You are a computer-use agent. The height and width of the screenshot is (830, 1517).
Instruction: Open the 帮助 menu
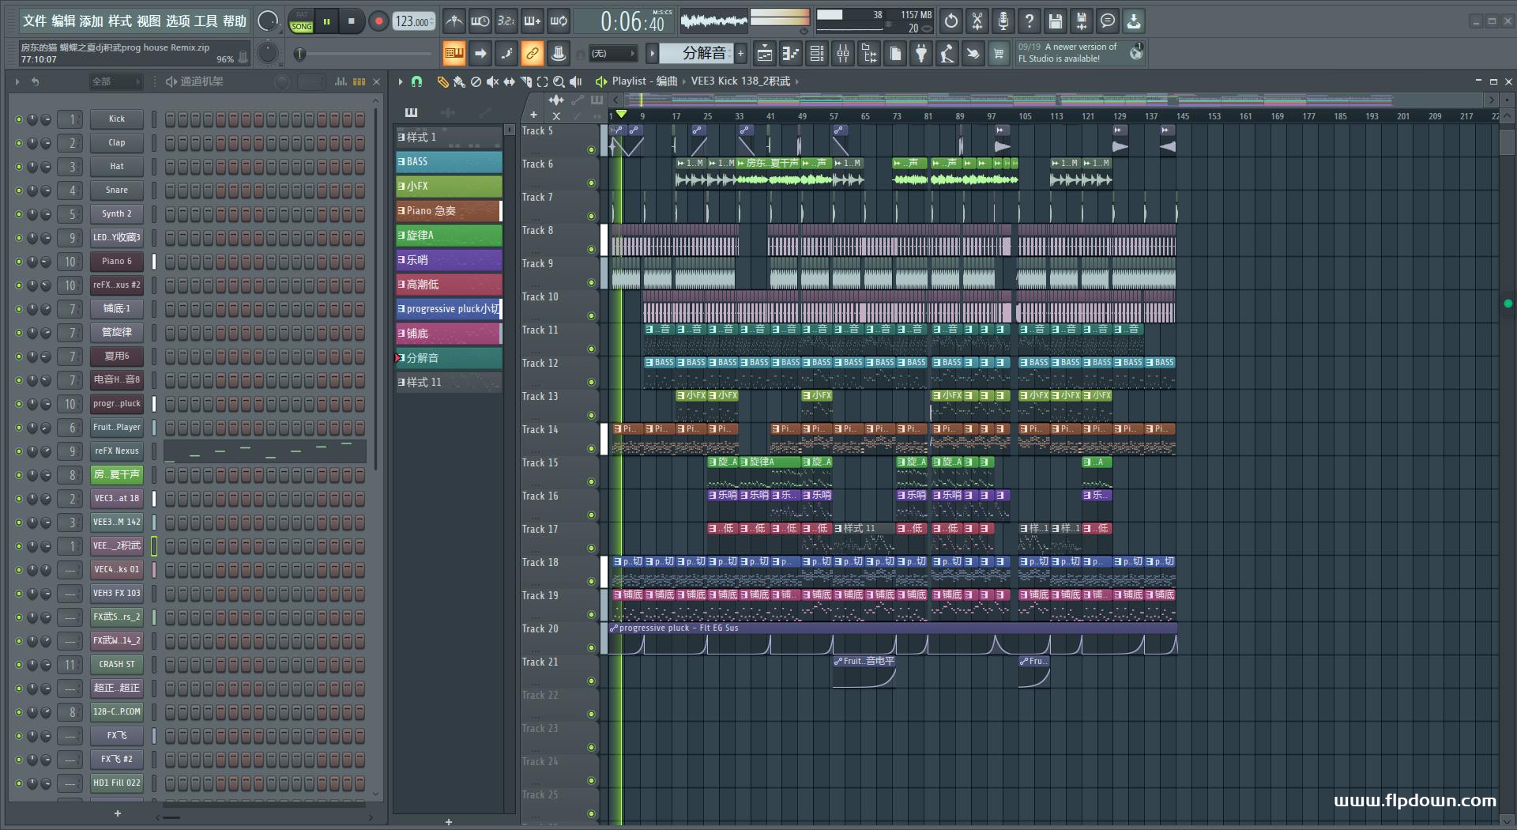point(234,21)
